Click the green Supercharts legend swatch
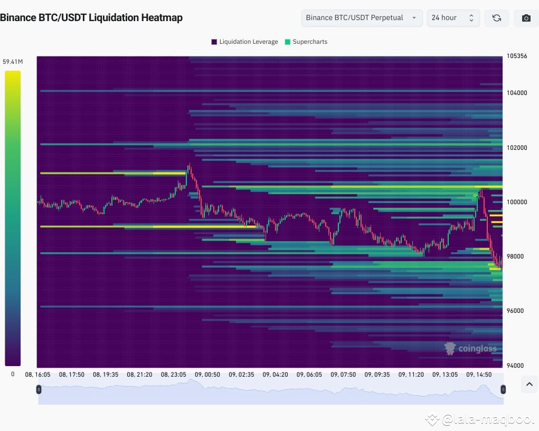The image size is (539, 431). click(286, 42)
